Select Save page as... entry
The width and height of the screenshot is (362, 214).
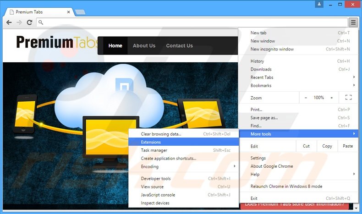click(x=298, y=118)
